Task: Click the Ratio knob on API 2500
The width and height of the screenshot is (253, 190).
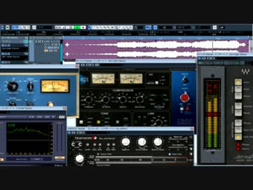Action: click(x=123, y=99)
